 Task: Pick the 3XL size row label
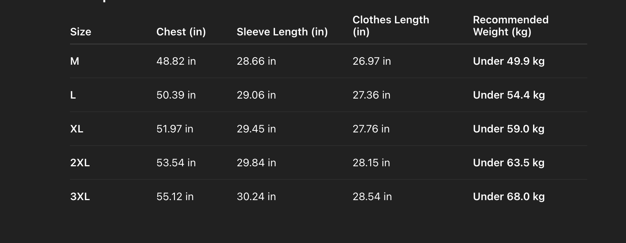click(x=80, y=197)
